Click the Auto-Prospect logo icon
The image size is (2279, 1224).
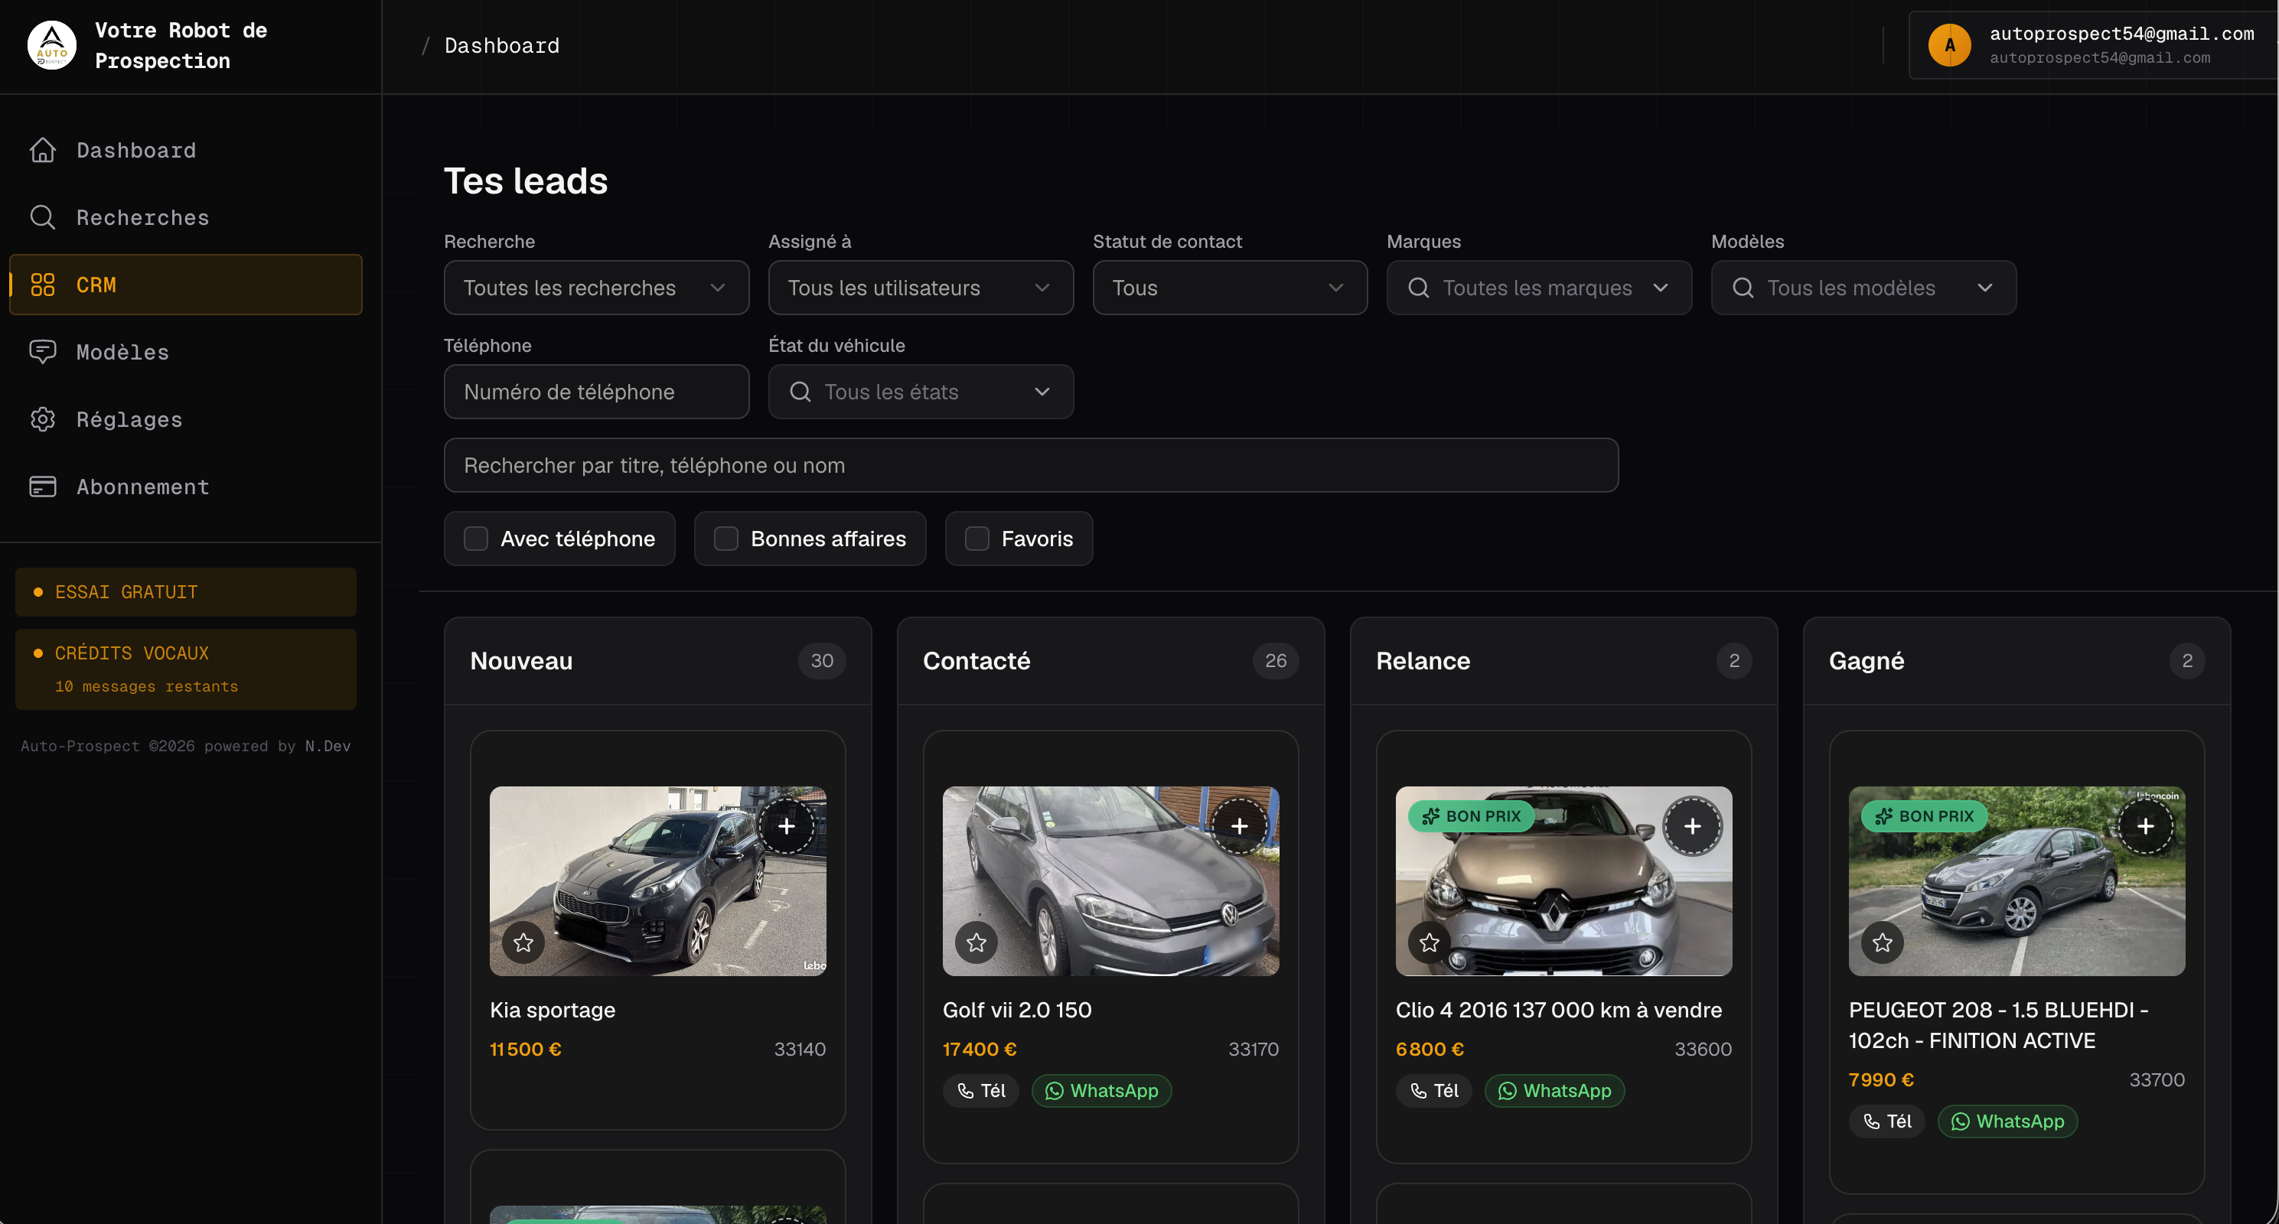pos(52,45)
